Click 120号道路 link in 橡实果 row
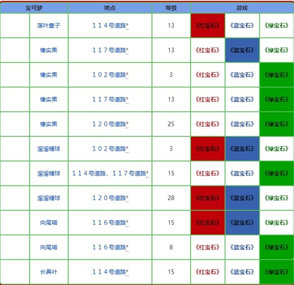 (x=109, y=124)
